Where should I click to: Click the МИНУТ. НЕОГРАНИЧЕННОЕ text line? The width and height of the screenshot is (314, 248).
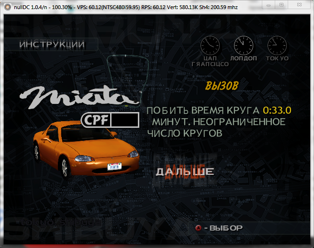pyautogui.click(x=219, y=122)
